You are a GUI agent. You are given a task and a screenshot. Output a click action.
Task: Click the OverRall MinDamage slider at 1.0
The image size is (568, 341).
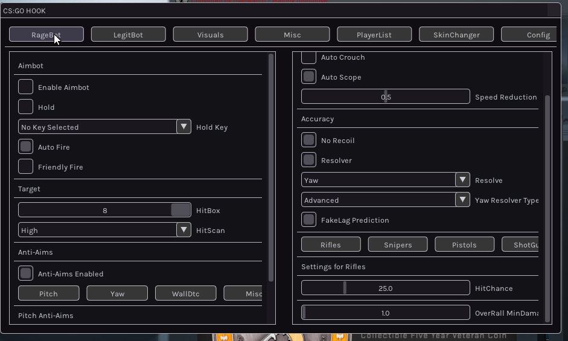coord(386,313)
